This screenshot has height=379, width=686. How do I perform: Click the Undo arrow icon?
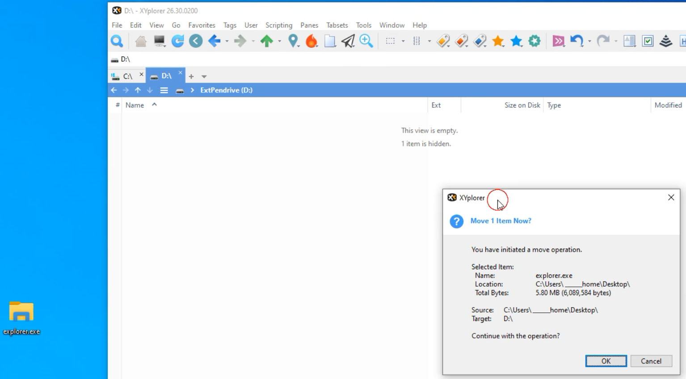[x=577, y=41]
